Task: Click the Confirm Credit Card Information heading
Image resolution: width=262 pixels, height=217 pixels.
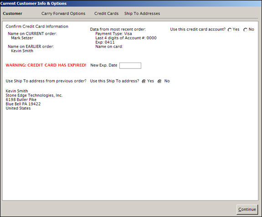Action: [x=37, y=26]
